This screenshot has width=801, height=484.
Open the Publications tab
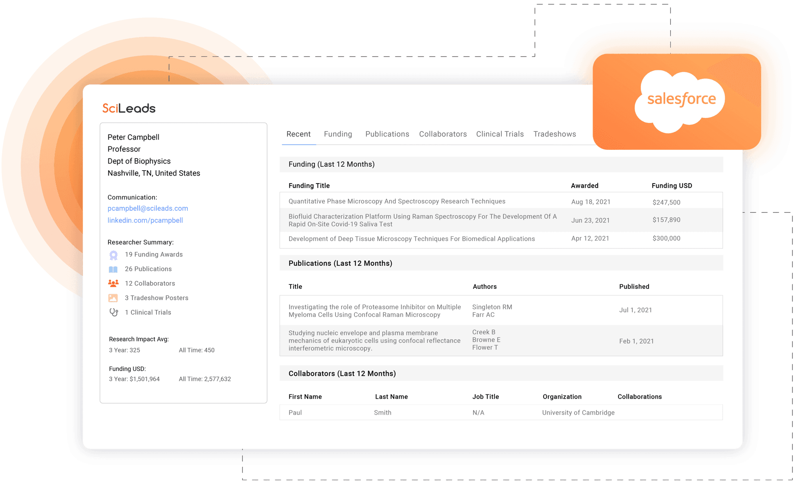(387, 134)
